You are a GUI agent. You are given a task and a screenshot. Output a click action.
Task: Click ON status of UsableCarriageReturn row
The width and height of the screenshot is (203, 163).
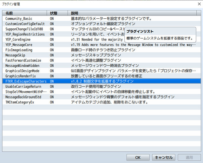tap(52, 86)
